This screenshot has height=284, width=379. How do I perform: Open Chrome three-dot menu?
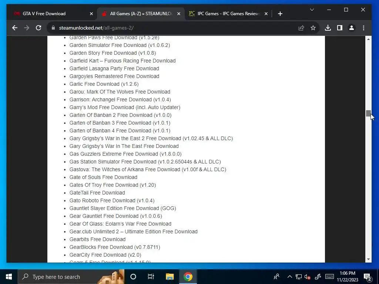click(363, 28)
